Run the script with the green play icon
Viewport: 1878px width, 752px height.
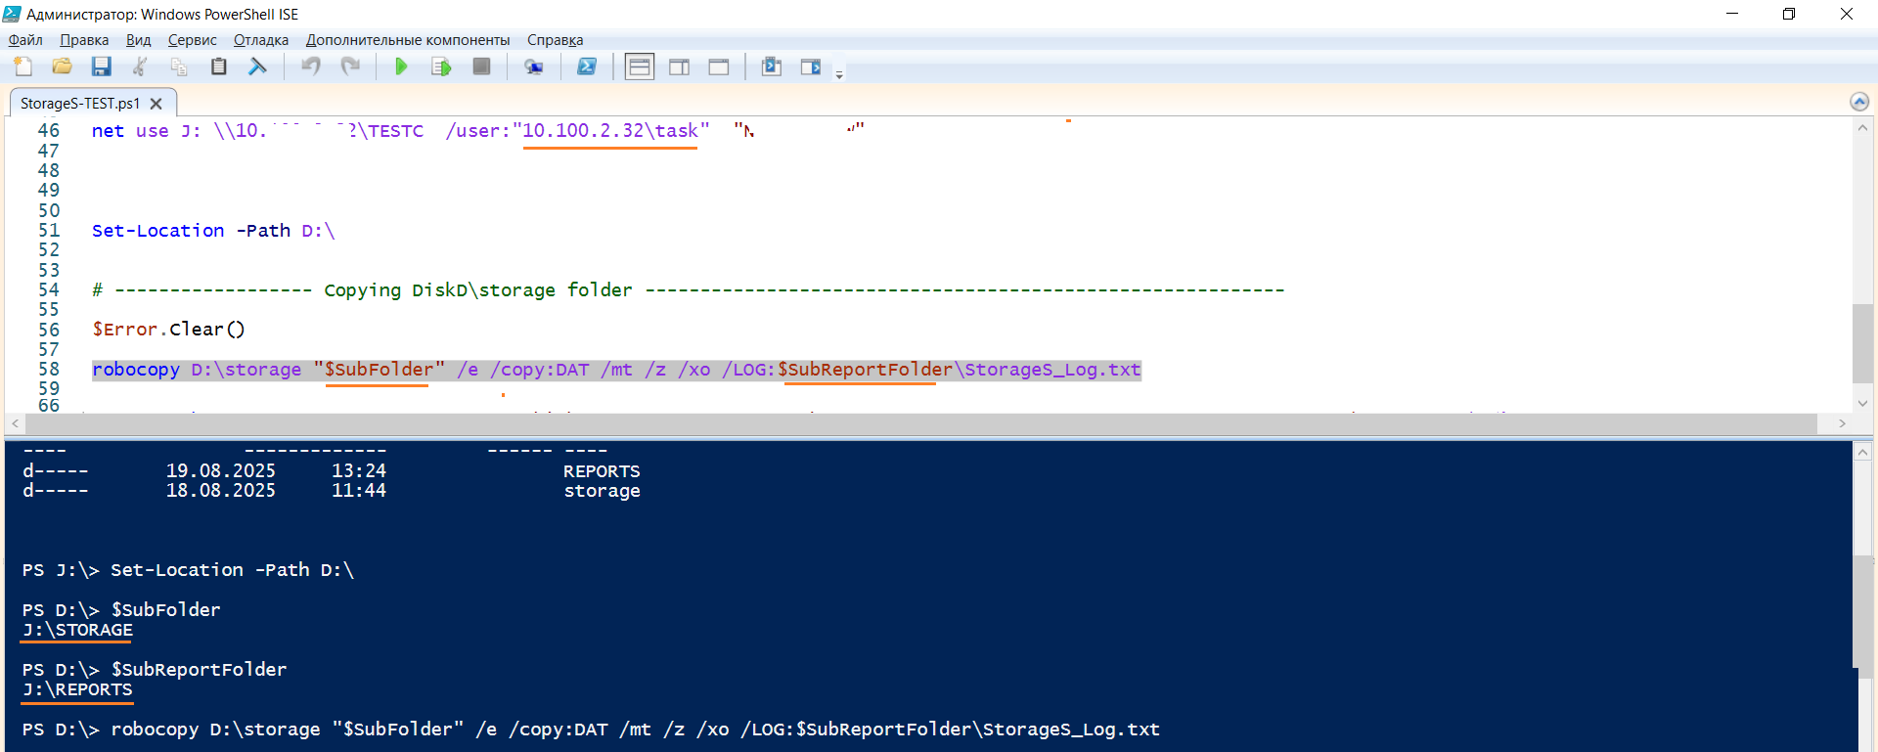tap(401, 66)
